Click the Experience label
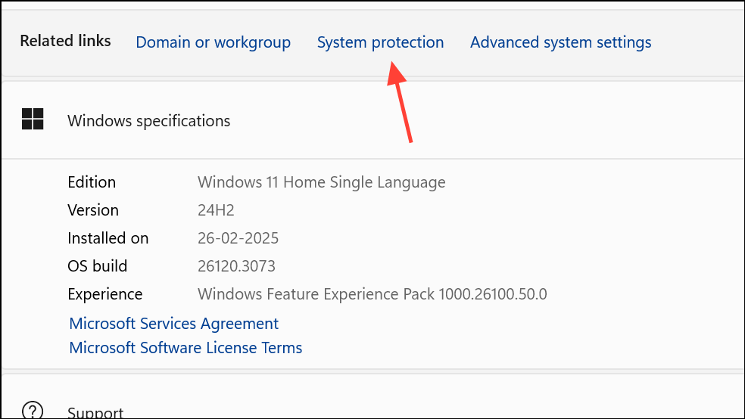745x419 pixels. [x=104, y=294]
